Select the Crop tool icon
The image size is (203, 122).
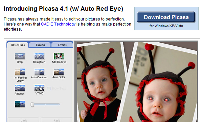point(20,56)
